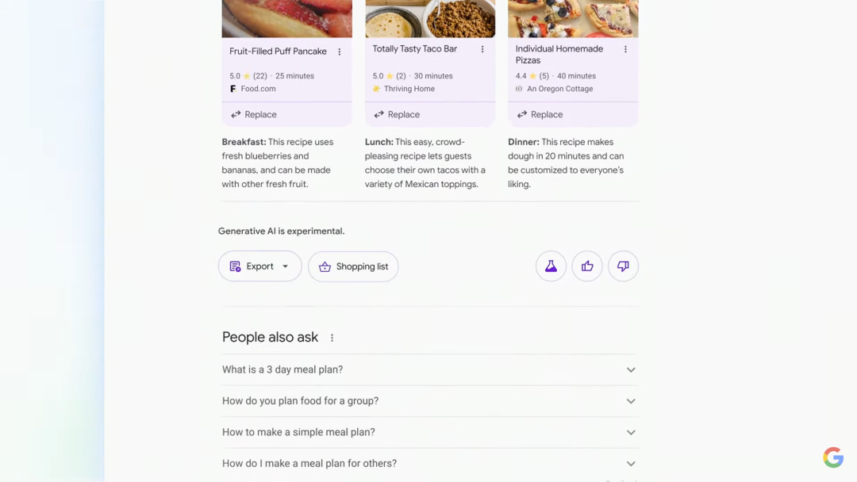Click the labs flask icon button
The width and height of the screenshot is (857, 482).
[x=551, y=266]
